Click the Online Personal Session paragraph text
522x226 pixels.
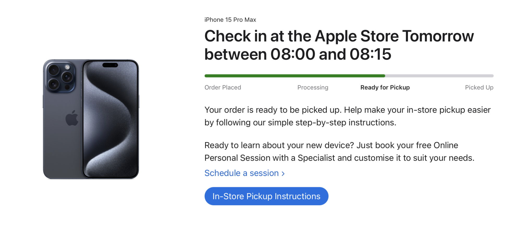coord(339,152)
